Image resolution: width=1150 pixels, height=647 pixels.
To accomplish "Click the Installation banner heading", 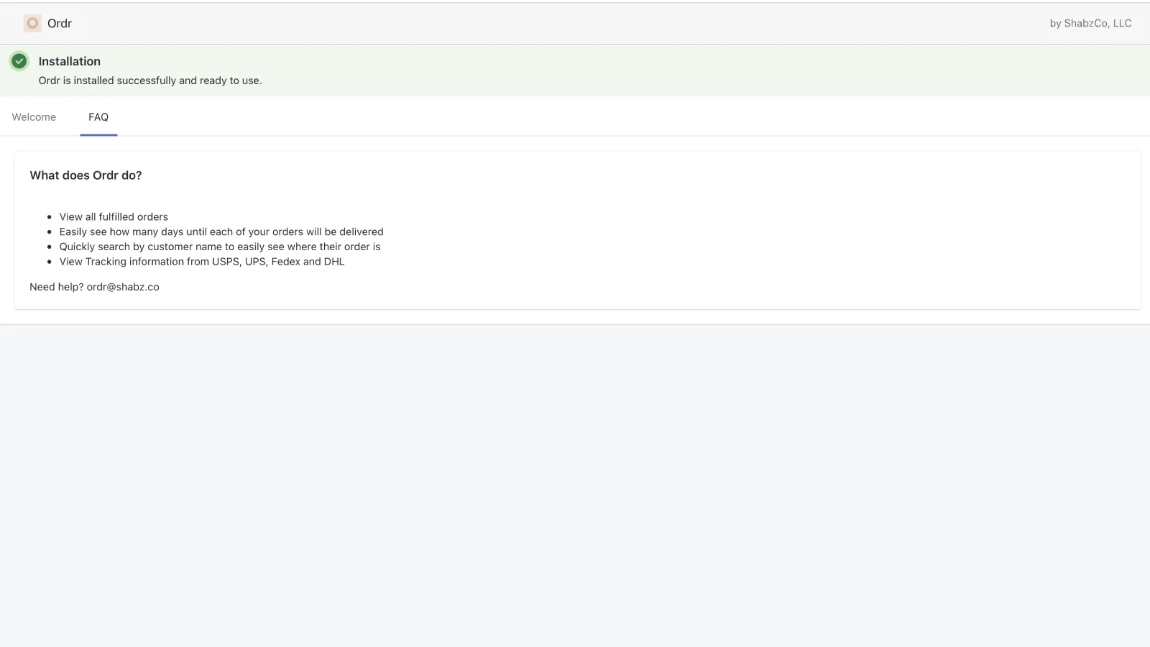I will pos(70,61).
